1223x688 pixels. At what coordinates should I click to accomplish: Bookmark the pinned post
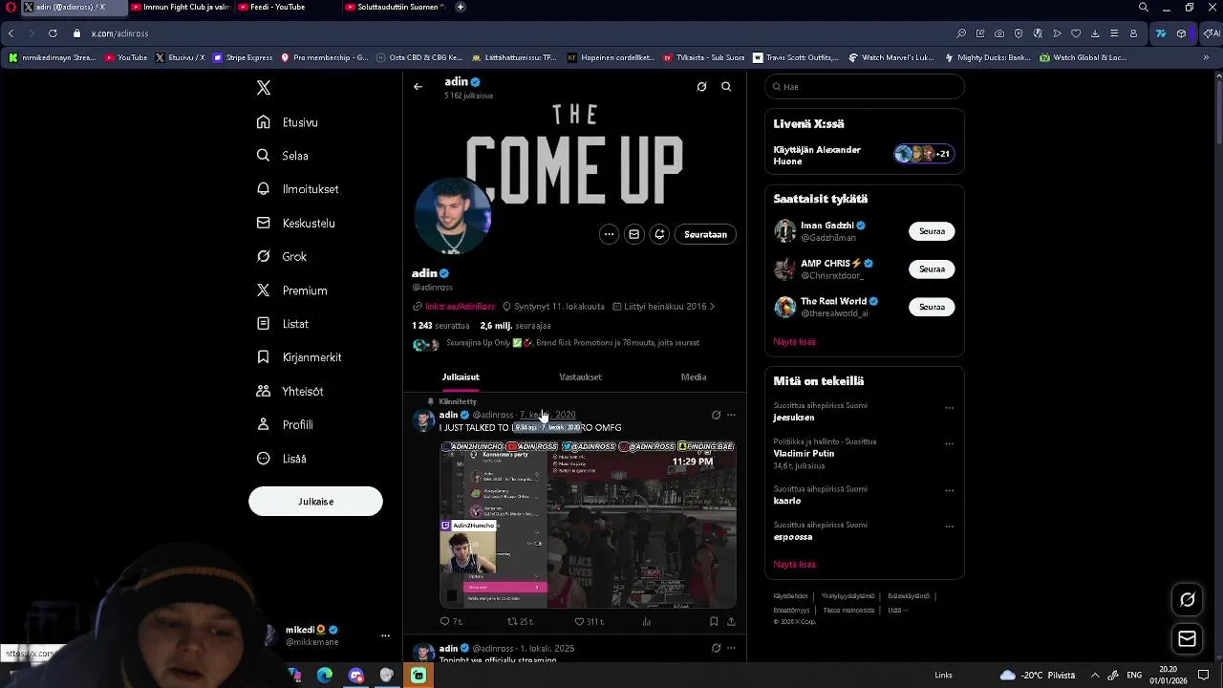(714, 621)
